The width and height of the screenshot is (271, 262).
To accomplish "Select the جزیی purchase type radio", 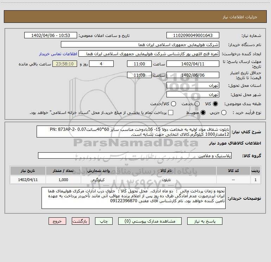I will (223, 113).
